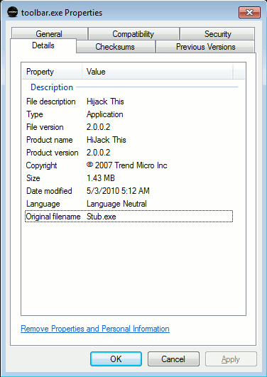The image size is (267, 377).
Task: Open the Previous Versions tab
Action: [x=206, y=47]
